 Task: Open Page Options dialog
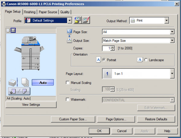click(x=116, y=119)
